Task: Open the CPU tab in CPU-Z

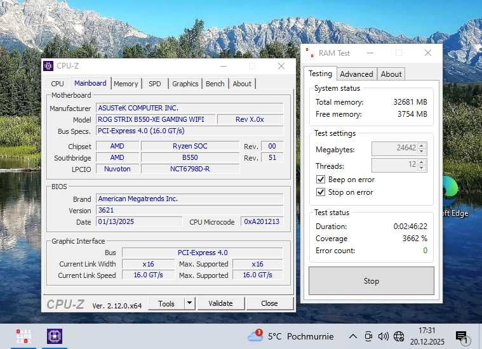Action: pos(57,84)
